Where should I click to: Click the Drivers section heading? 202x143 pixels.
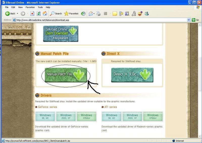point(46,95)
